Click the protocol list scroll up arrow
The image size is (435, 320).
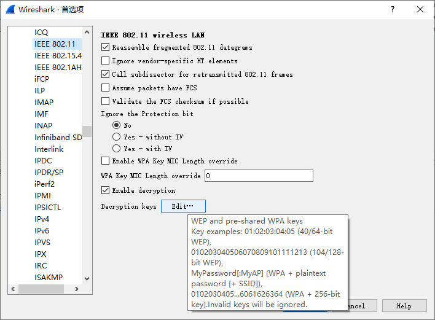click(x=87, y=32)
